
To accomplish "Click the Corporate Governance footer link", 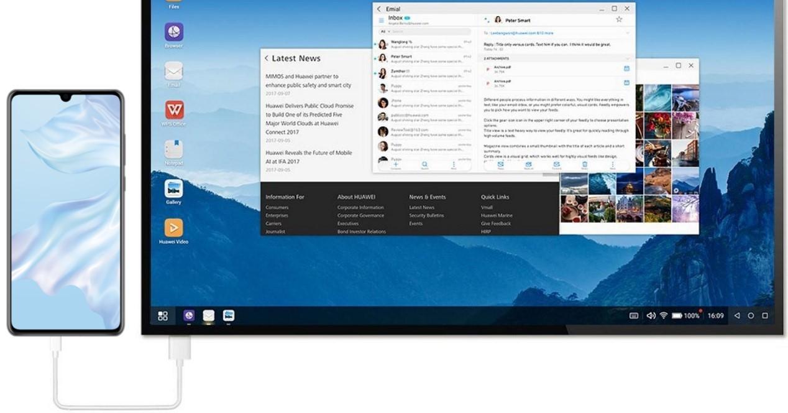I will 360,215.
